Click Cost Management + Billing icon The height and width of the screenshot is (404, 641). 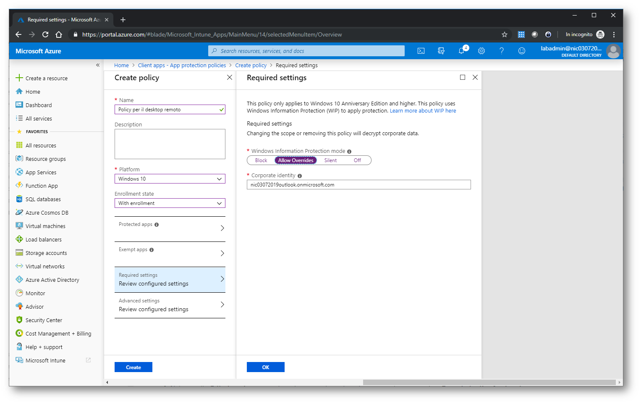pyautogui.click(x=19, y=333)
